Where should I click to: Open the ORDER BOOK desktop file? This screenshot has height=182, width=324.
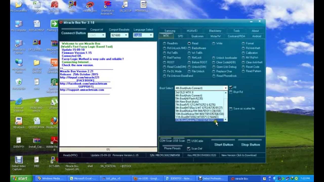pyautogui.click(x=37, y=123)
